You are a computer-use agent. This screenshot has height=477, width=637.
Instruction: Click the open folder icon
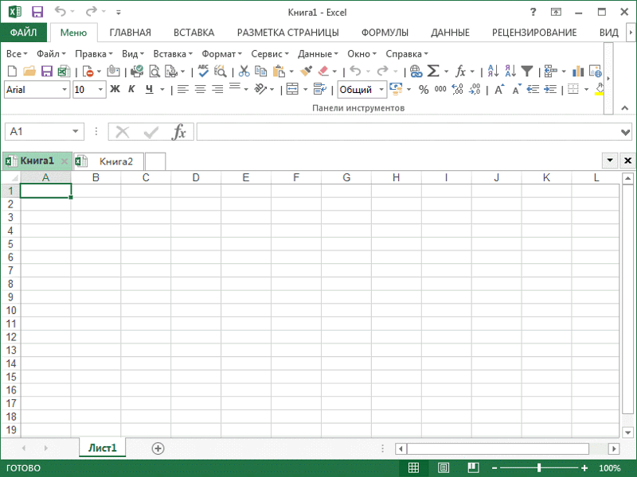[x=29, y=72]
